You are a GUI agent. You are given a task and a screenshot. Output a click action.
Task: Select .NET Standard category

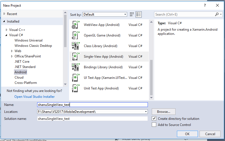coord(25,67)
